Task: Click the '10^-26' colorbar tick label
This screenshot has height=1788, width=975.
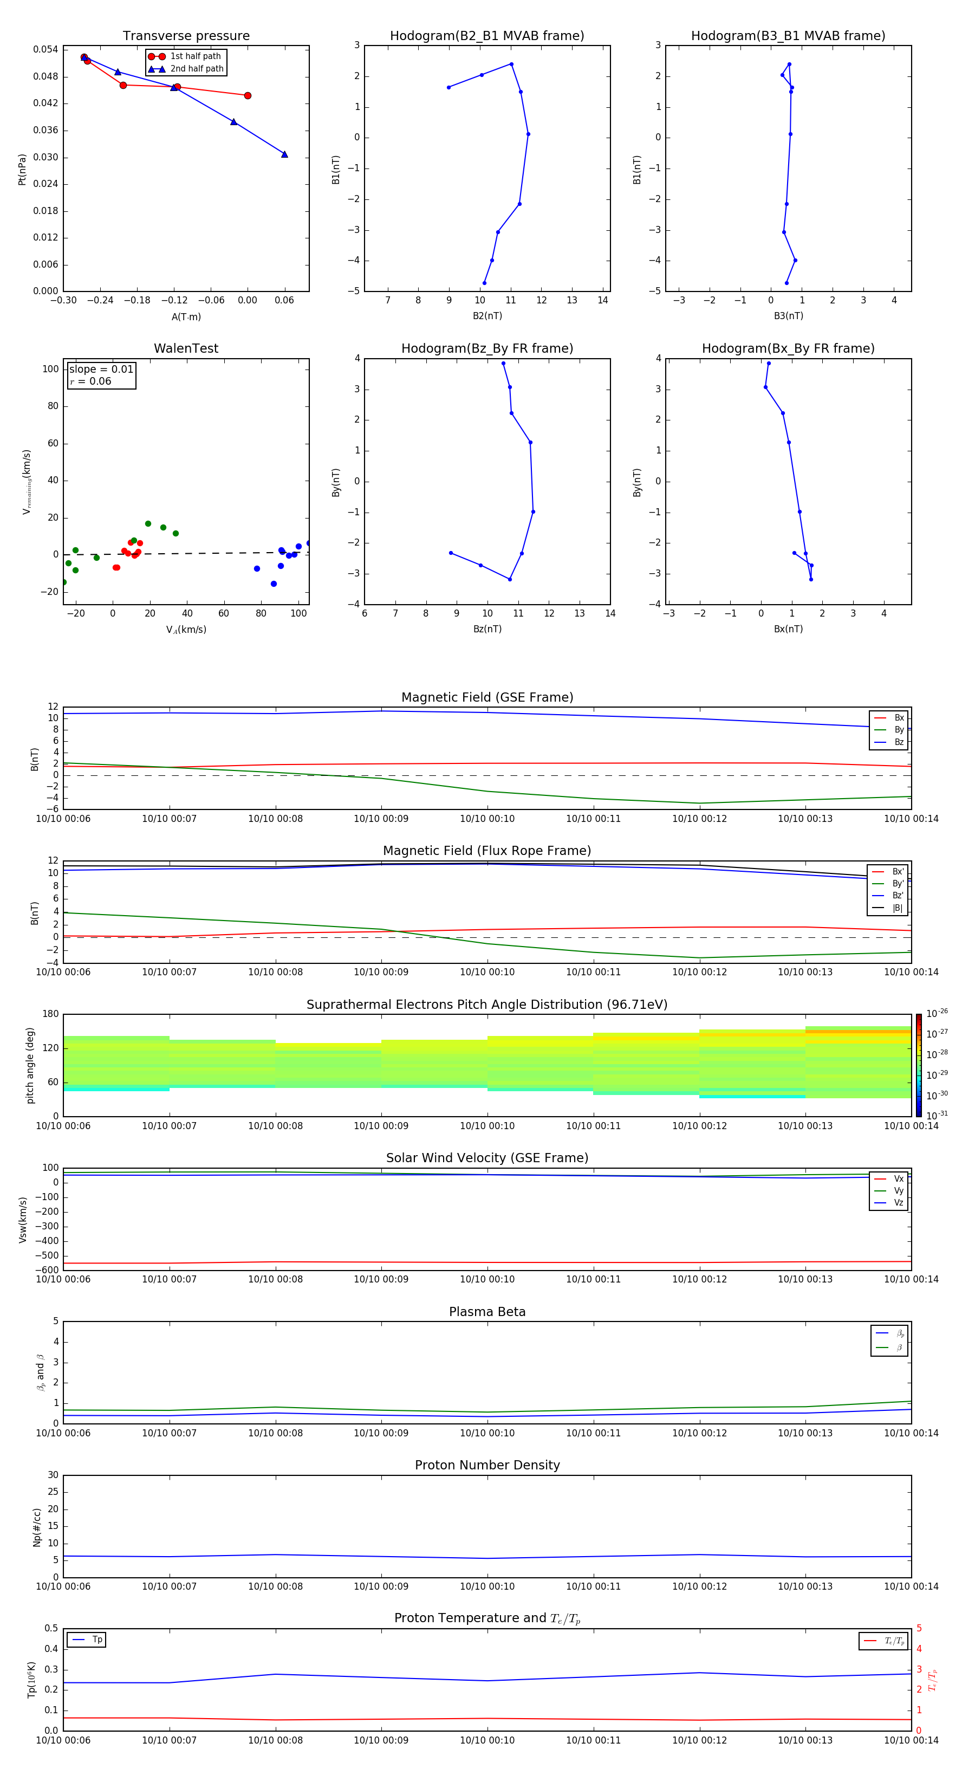Action: click(937, 1013)
